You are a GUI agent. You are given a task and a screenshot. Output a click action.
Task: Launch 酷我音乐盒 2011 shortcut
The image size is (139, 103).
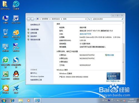pos(16,34)
